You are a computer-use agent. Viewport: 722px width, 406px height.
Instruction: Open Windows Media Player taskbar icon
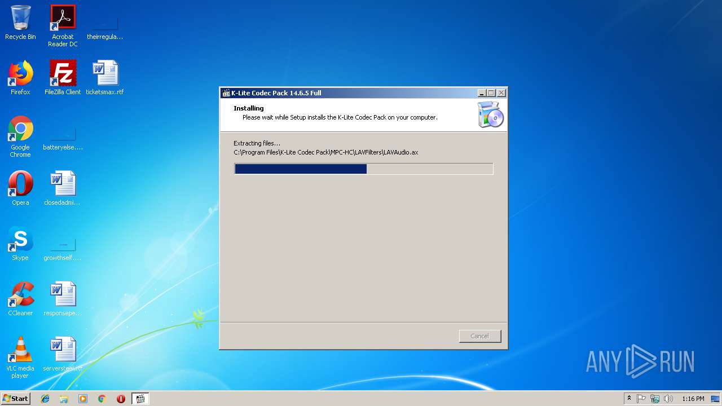(83, 399)
